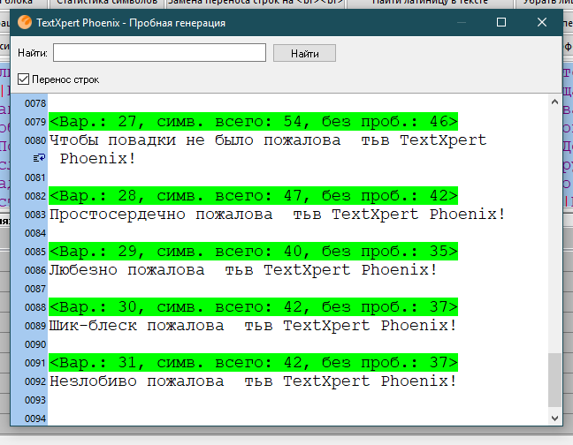Click the TextXpert Phoenix app icon in title bar
The image size is (573, 445).
tap(25, 22)
